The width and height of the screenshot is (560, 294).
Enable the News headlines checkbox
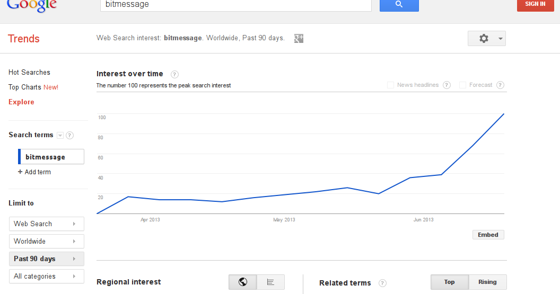[x=390, y=85]
